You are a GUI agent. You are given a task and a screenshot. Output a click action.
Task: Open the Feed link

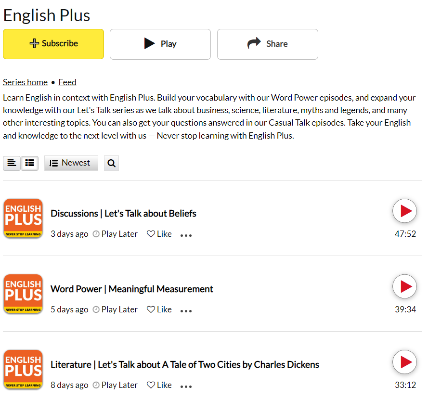click(67, 82)
